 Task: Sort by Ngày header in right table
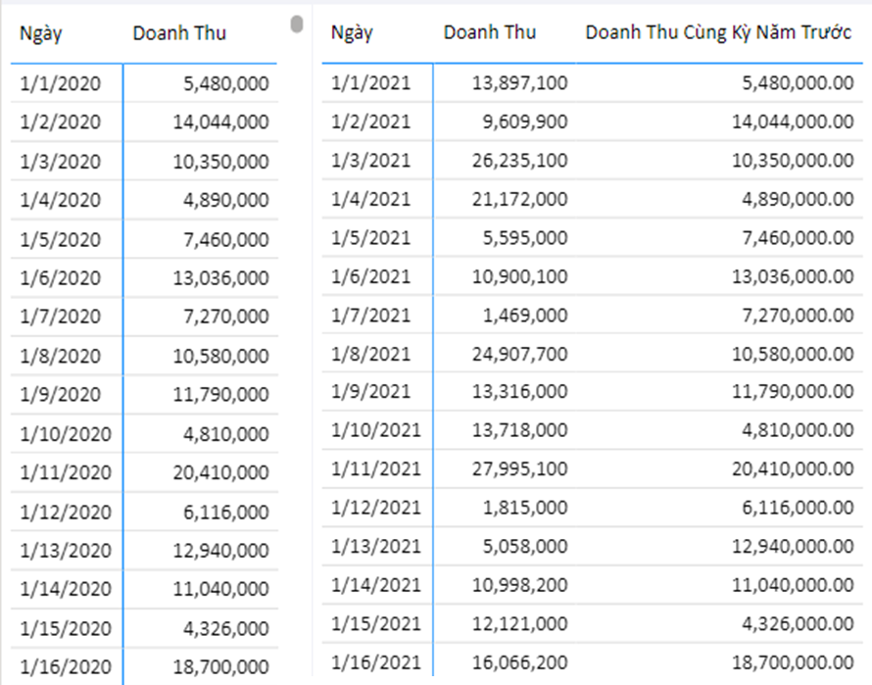tap(352, 32)
